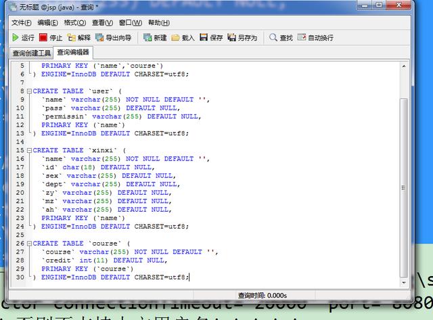Viewport: 433px width, 320px height.
Task: Click end of line 30 in editor
Action: pos(190,277)
